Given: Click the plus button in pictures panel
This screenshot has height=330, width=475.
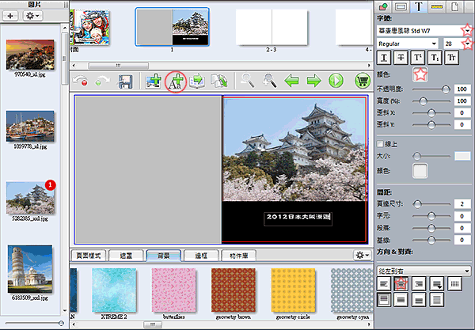Looking at the screenshot, I should pos(10,16).
